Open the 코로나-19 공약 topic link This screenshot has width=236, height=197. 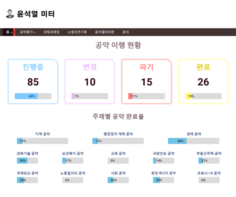(209, 173)
